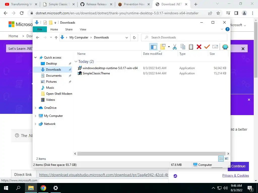Sort by the Name column header

[x=81, y=54]
